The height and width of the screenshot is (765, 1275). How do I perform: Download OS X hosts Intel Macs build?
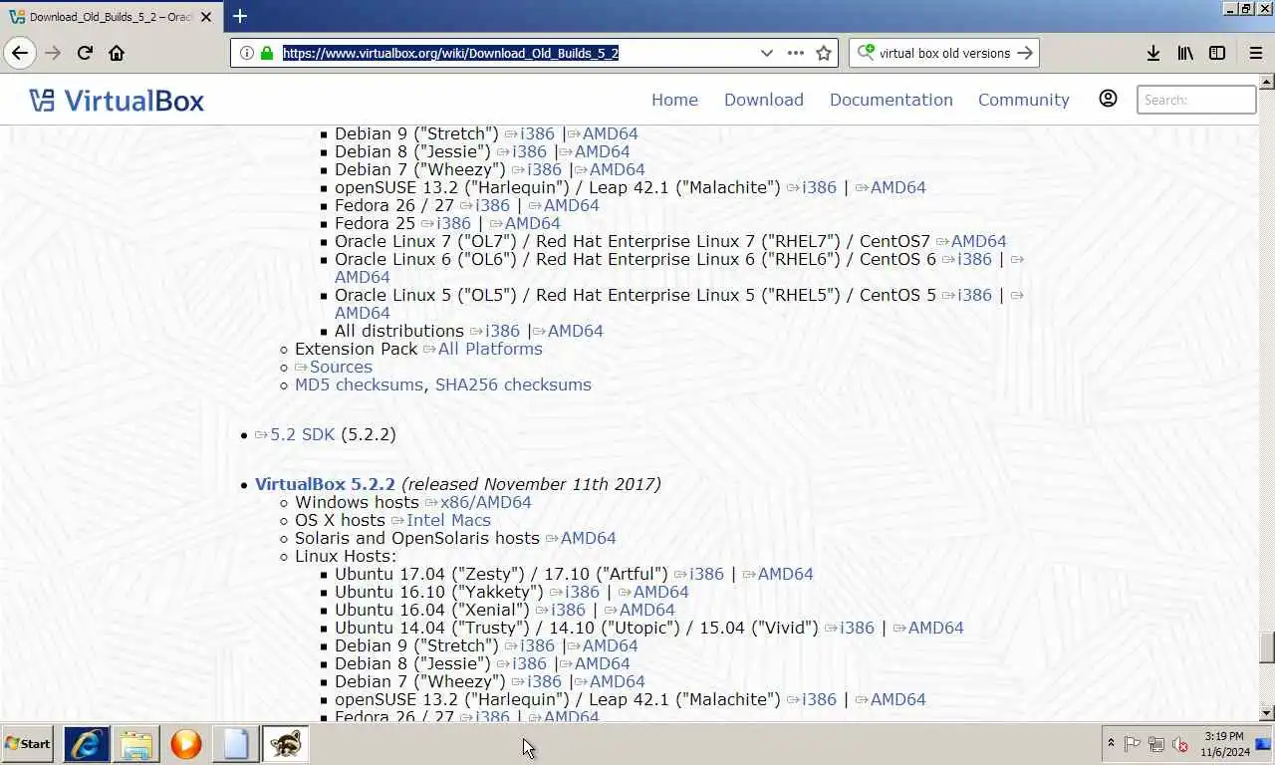tap(448, 520)
